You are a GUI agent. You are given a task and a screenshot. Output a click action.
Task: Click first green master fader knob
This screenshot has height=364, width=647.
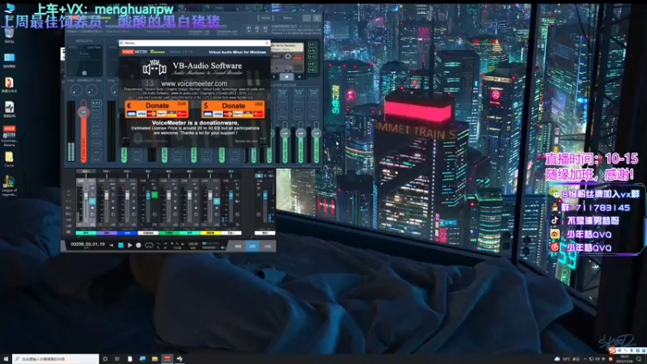[x=285, y=133]
